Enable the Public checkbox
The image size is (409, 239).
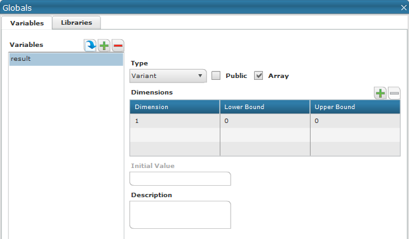(x=216, y=76)
